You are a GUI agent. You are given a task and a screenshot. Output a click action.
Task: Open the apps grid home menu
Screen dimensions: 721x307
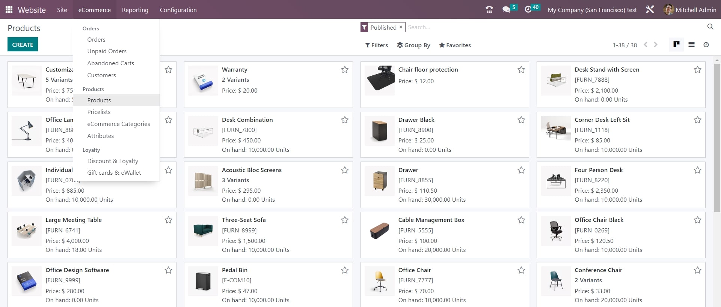click(x=9, y=9)
